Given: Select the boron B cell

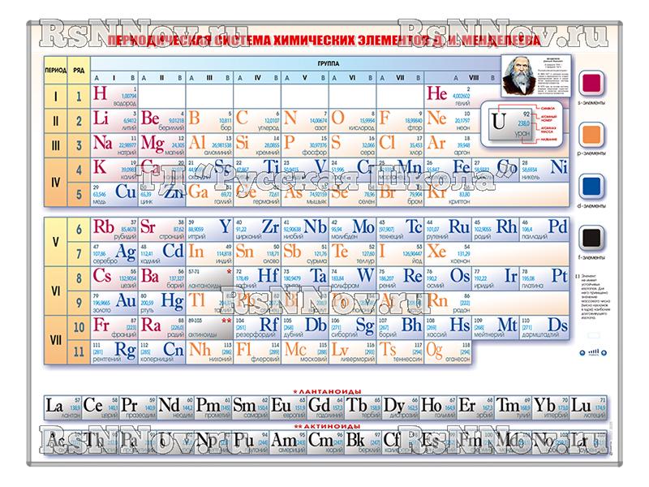Looking at the screenshot, I should tap(209, 121).
